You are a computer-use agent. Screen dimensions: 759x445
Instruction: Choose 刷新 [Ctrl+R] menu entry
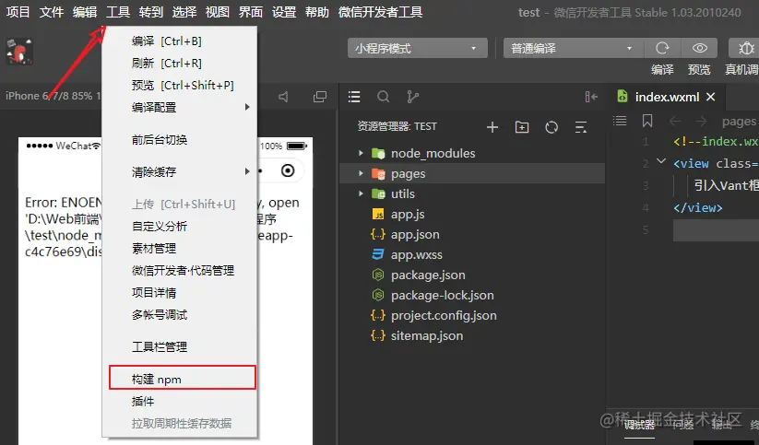180,63
